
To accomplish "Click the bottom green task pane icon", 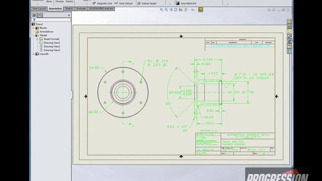I will 289,51.
